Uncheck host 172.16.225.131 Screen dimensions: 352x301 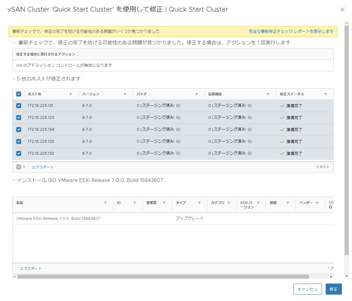(x=19, y=106)
